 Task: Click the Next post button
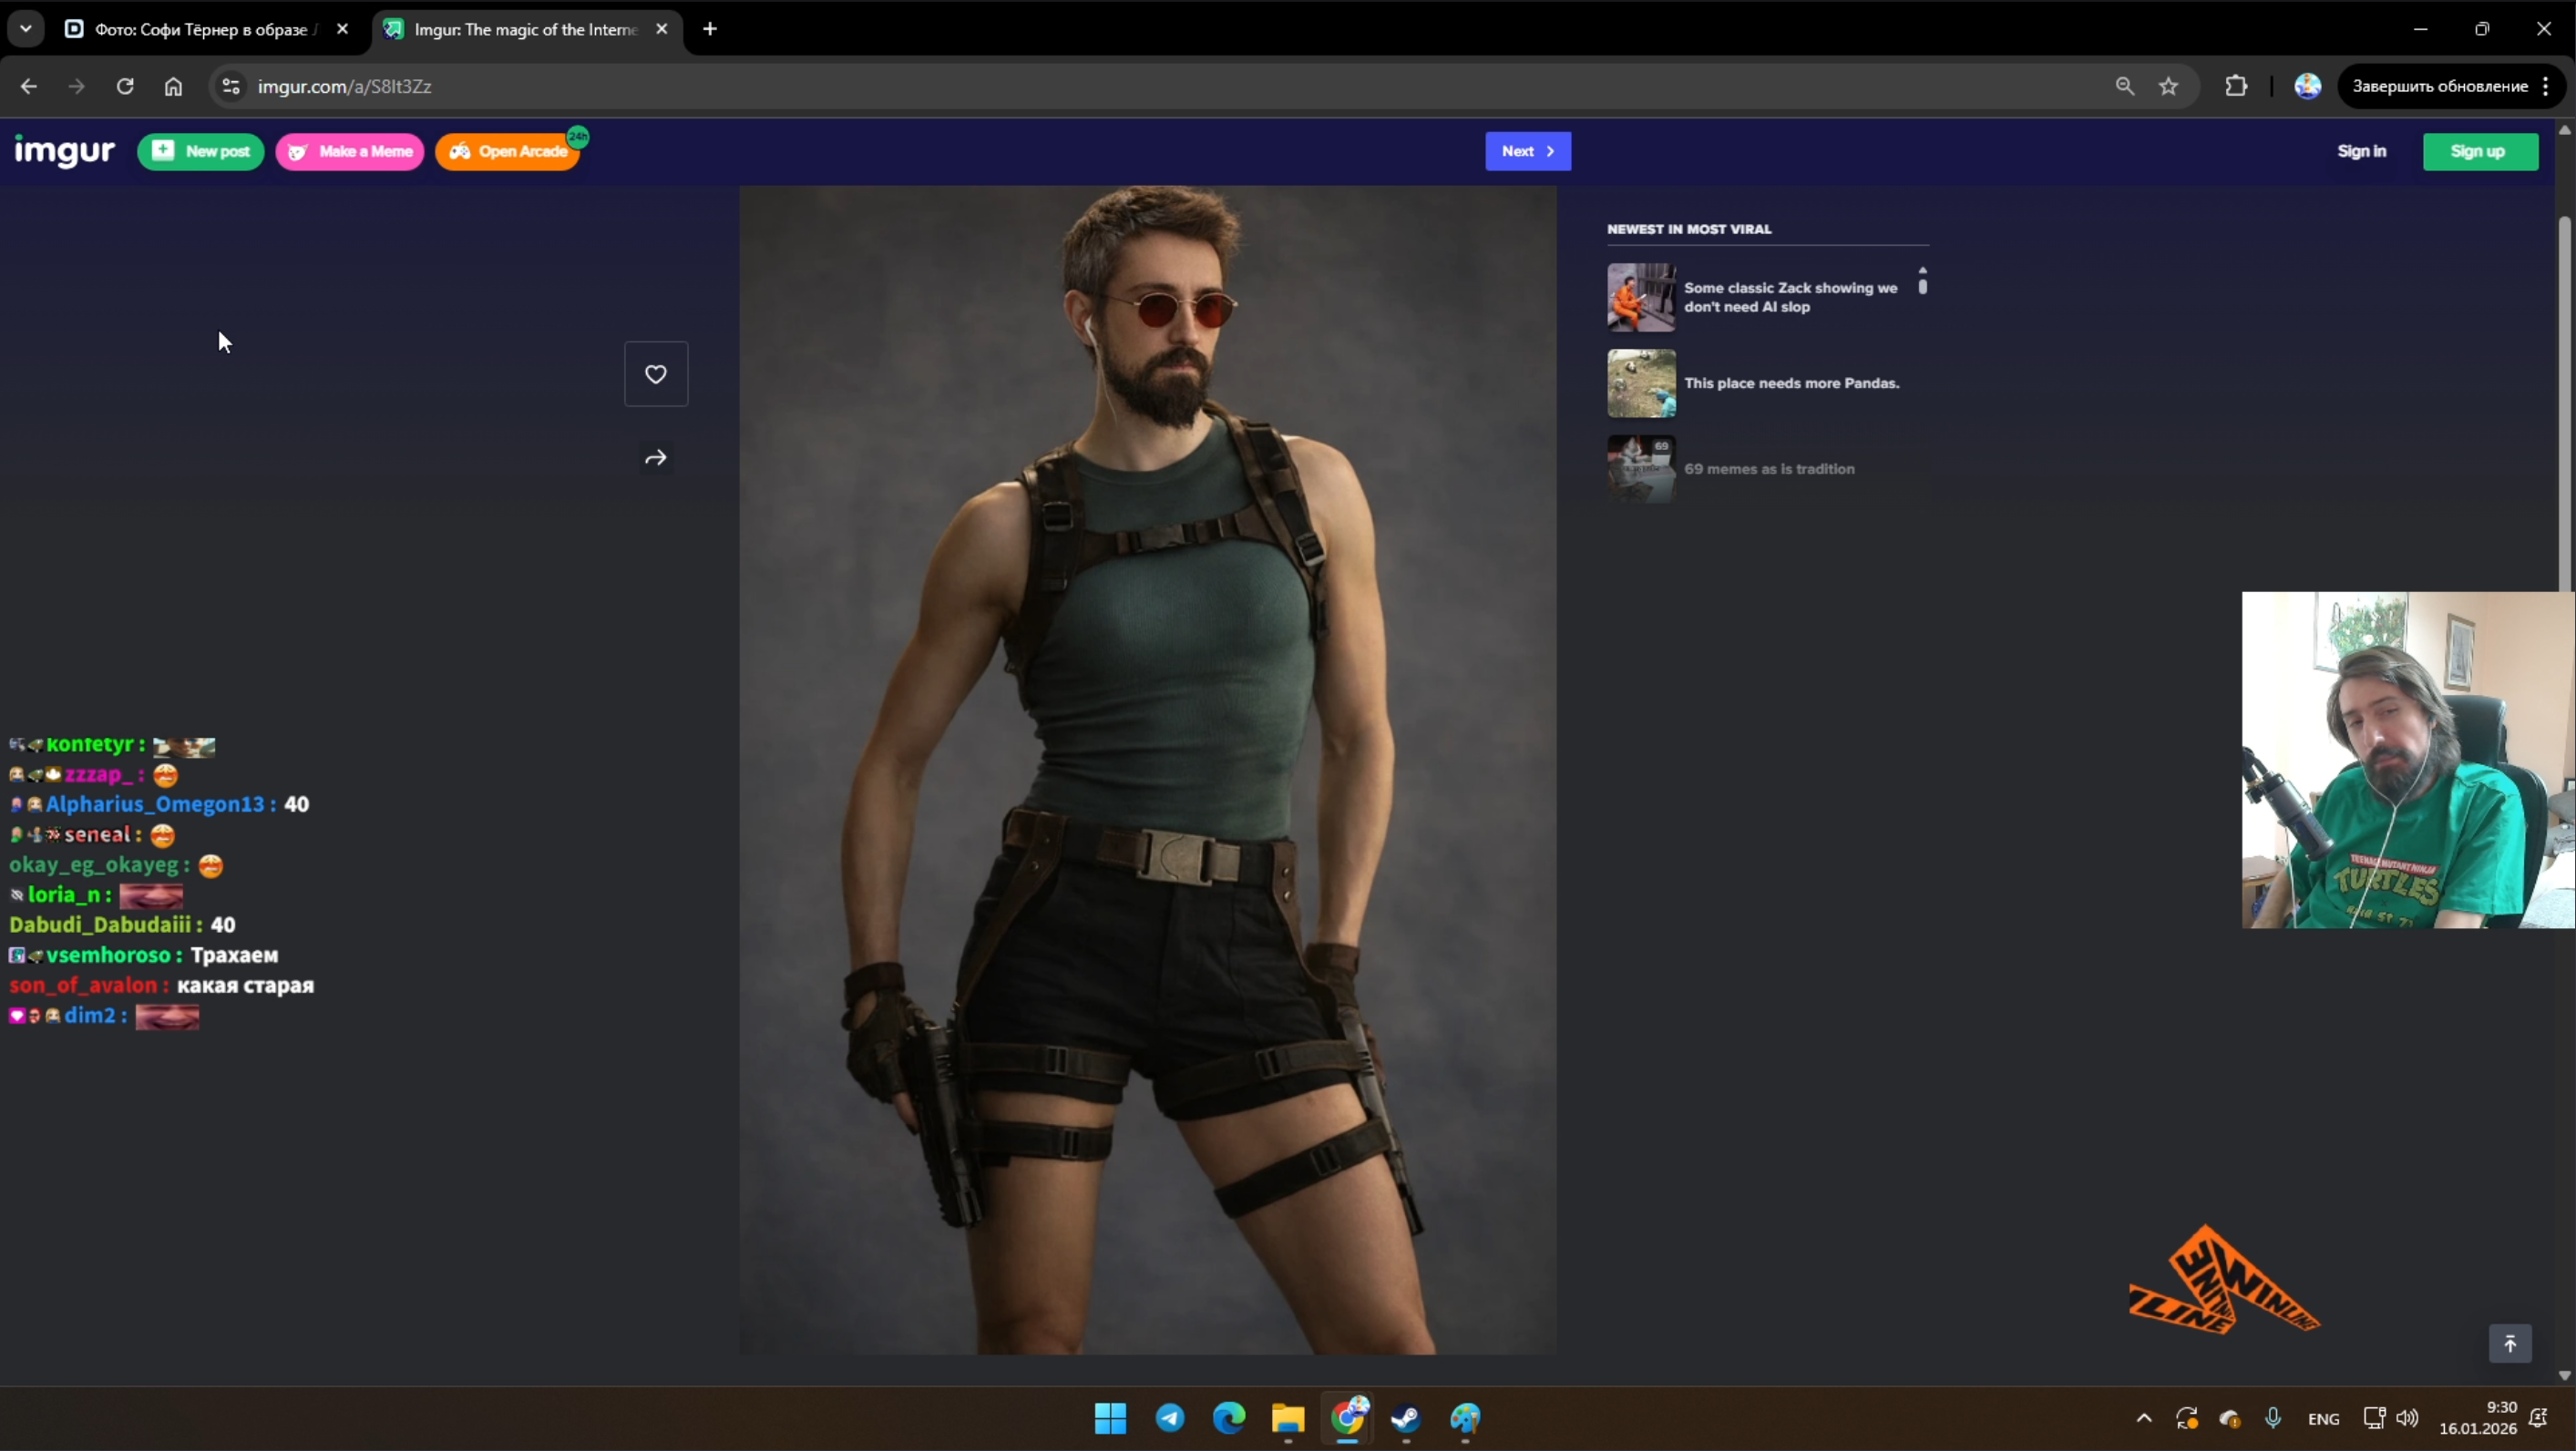pyautogui.click(x=1527, y=151)
